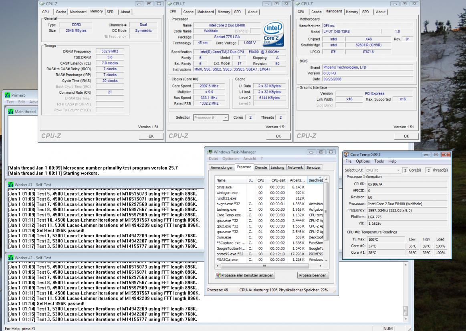Open Benutzer tab in Task-Manager
This screenshot has height=331, width=466.
[313, 168]
